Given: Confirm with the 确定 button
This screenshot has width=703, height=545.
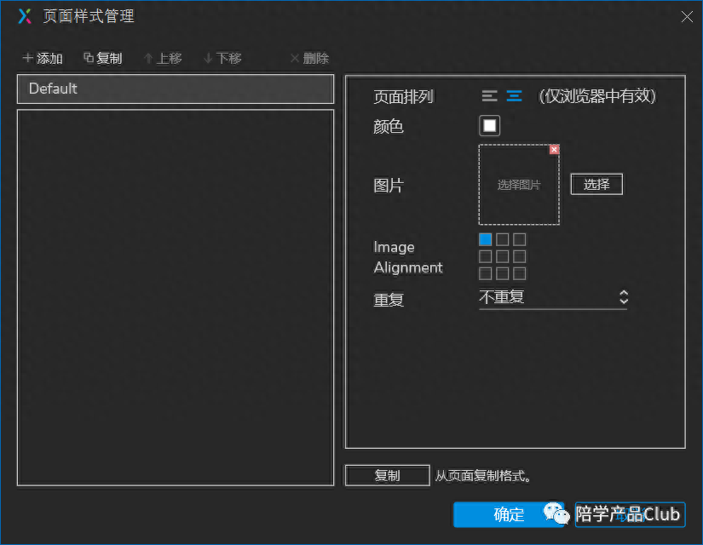Looking at the screenshot, I should pos(509,514).
